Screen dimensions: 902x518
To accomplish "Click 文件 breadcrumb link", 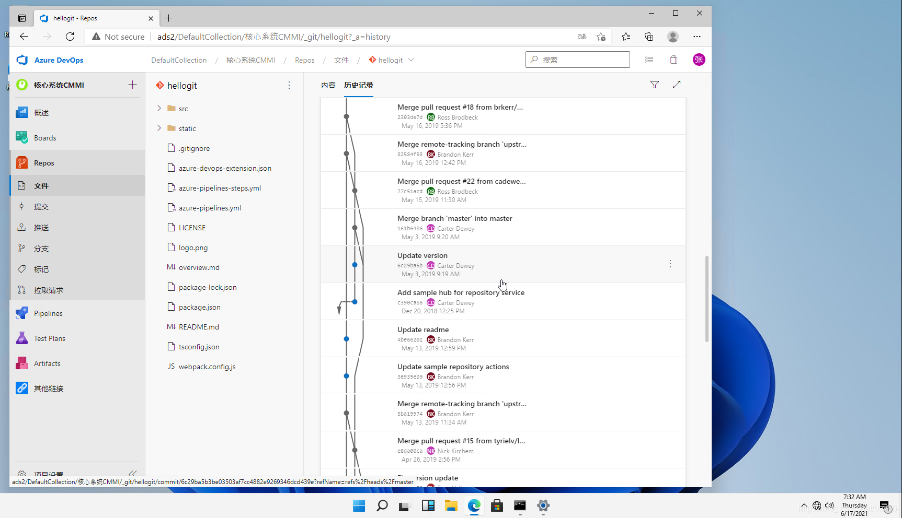I will pyautogui.click(x=341, y=60).
